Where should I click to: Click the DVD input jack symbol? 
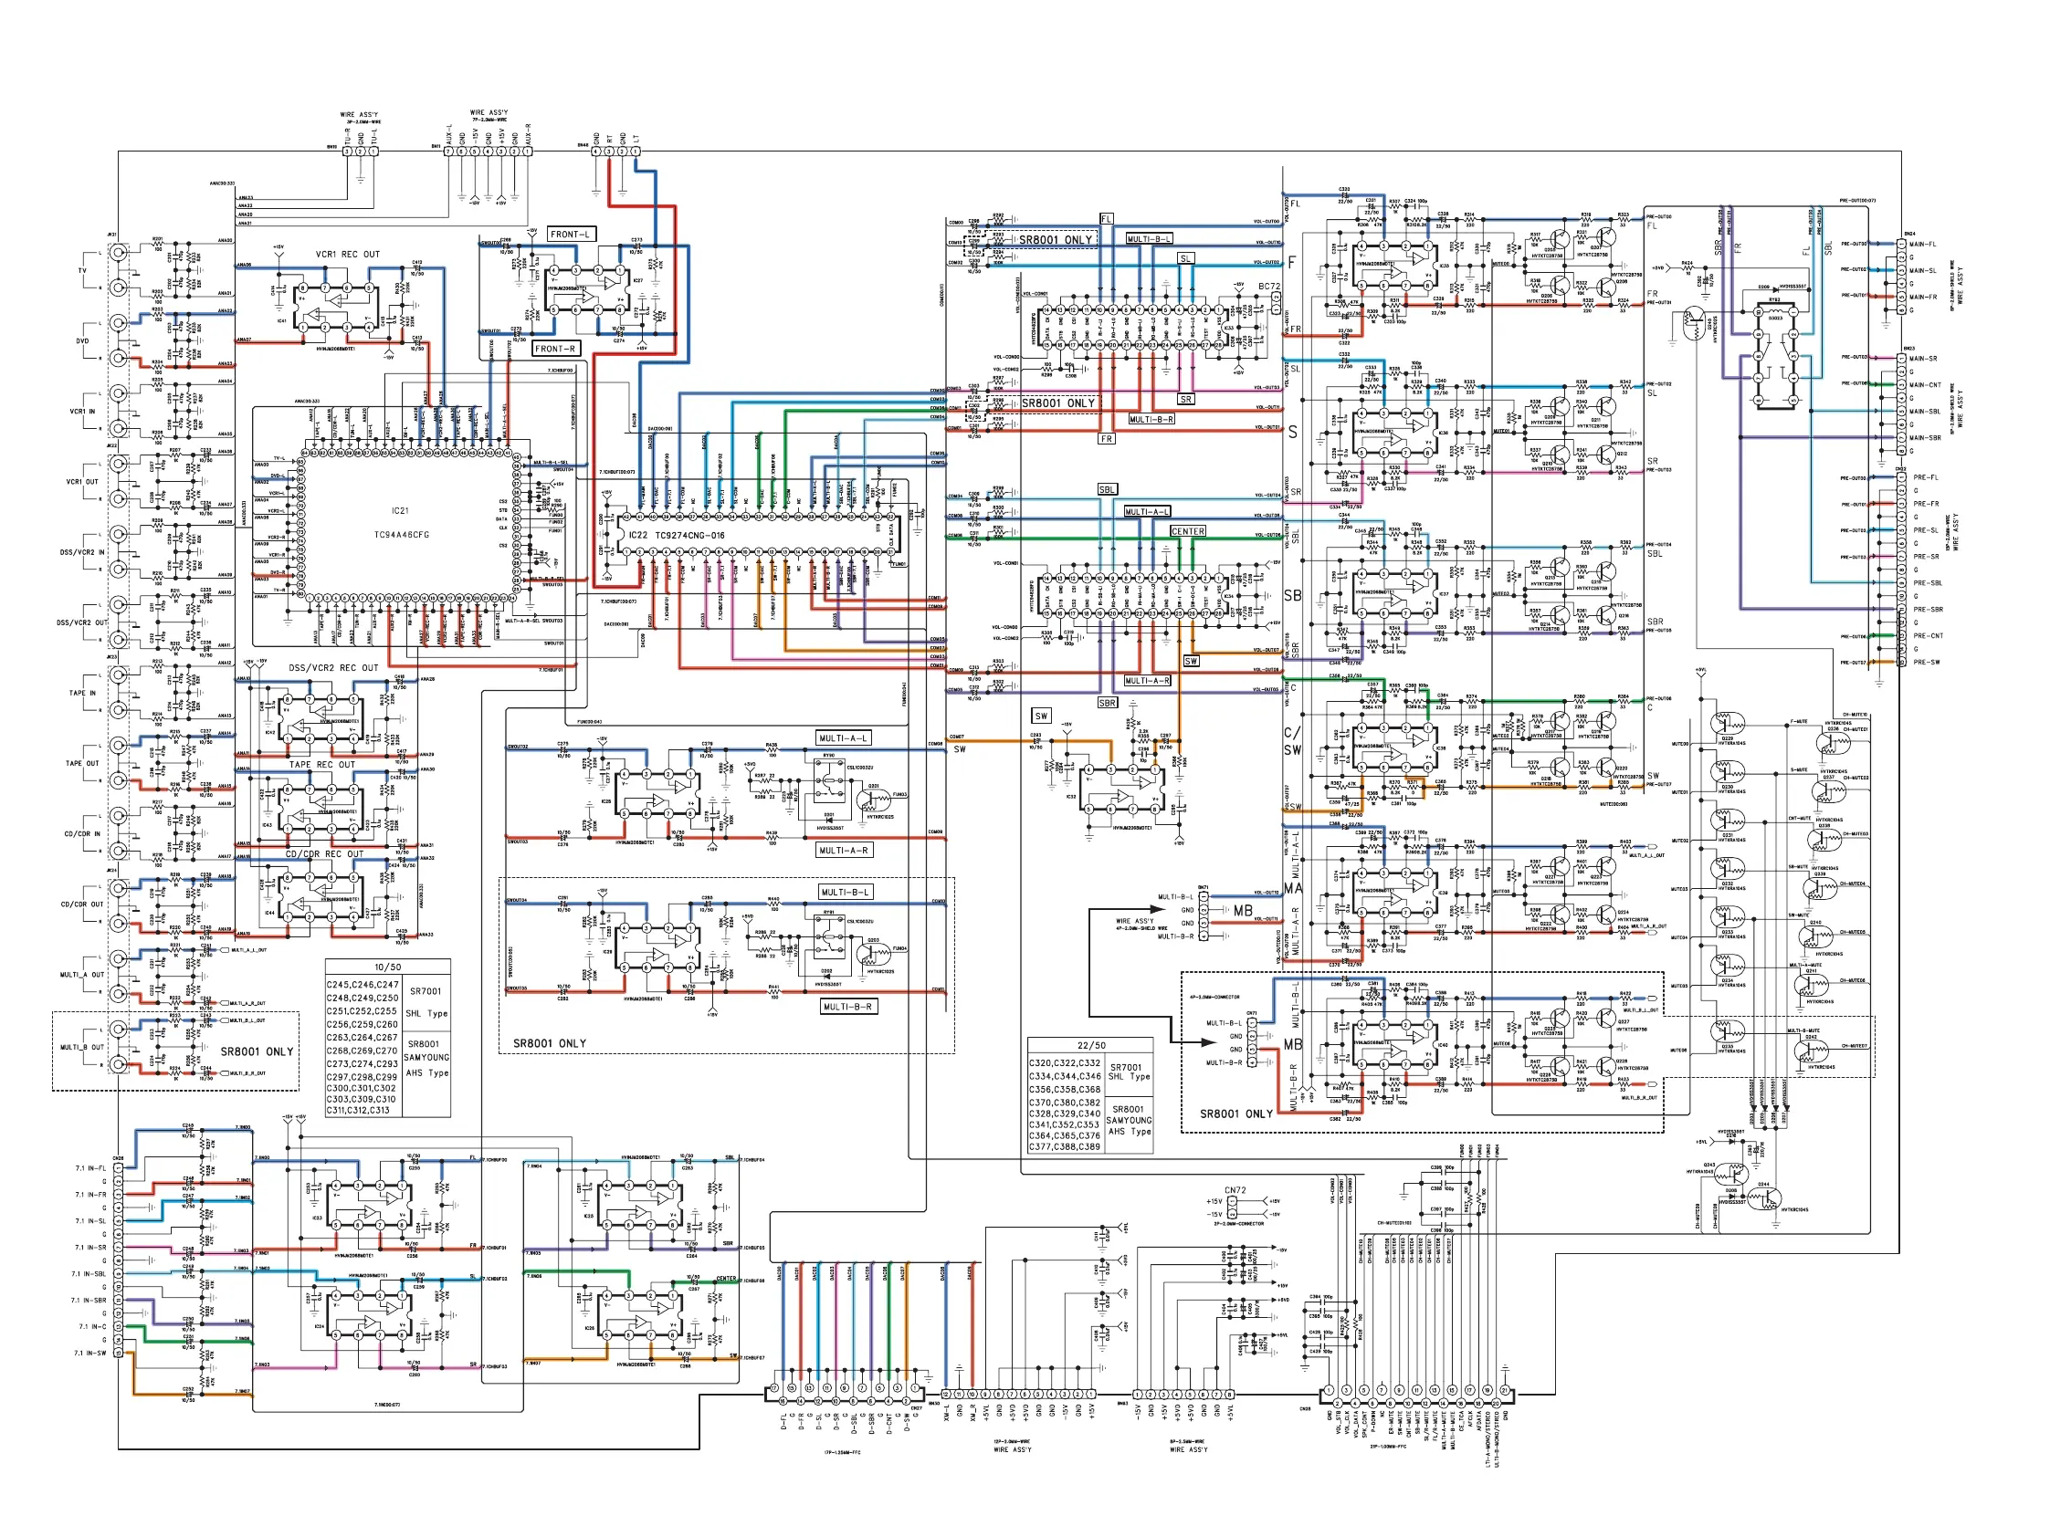coord(118,324)
